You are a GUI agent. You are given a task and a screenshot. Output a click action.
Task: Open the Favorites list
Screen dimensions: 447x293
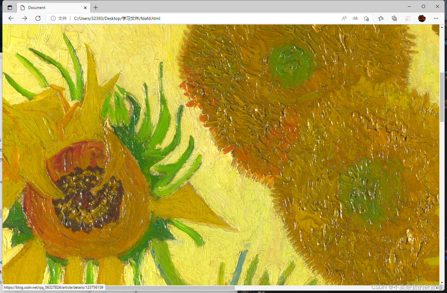[x=381, y=18]
